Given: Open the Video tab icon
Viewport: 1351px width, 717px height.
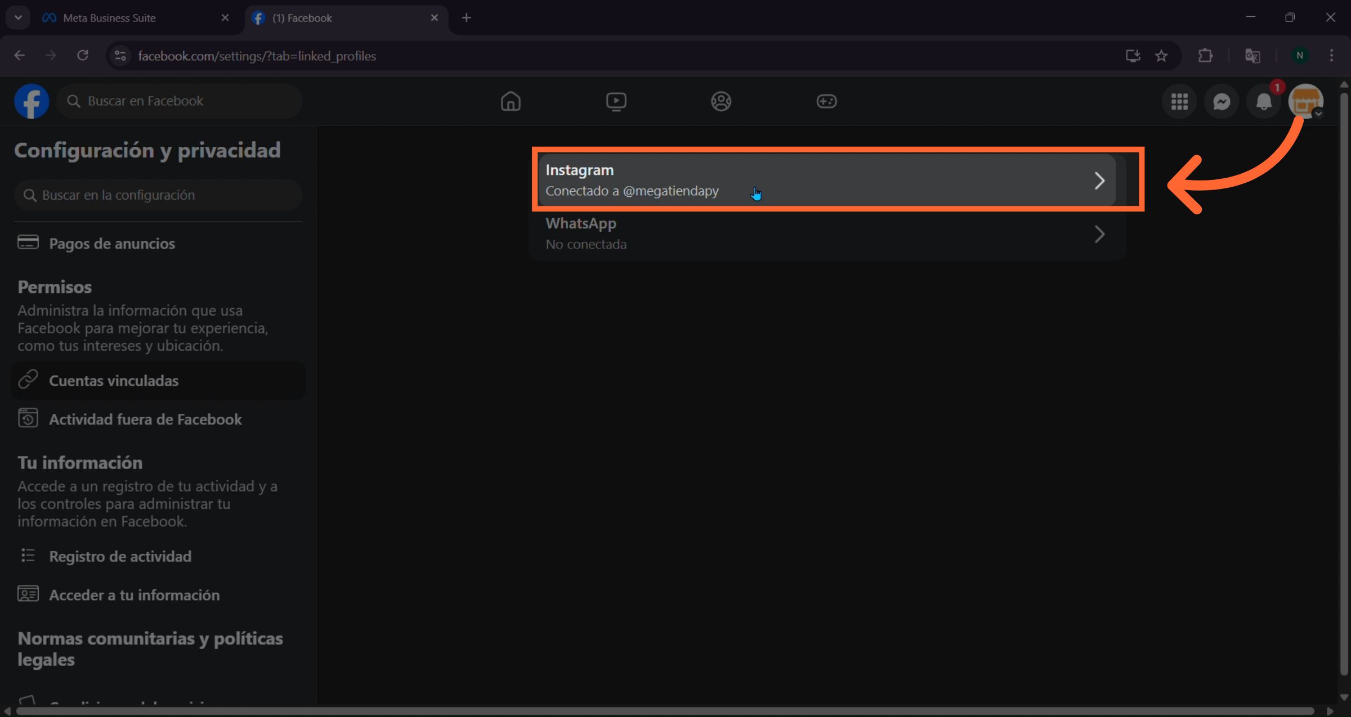Looking at the screenshot, I should [x=616, y=101].
